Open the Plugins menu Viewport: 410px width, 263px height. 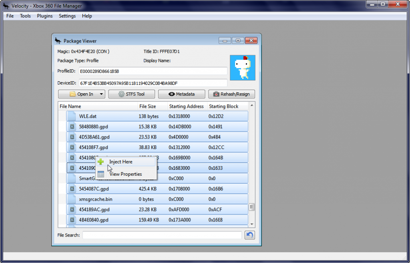coord(44,16)
